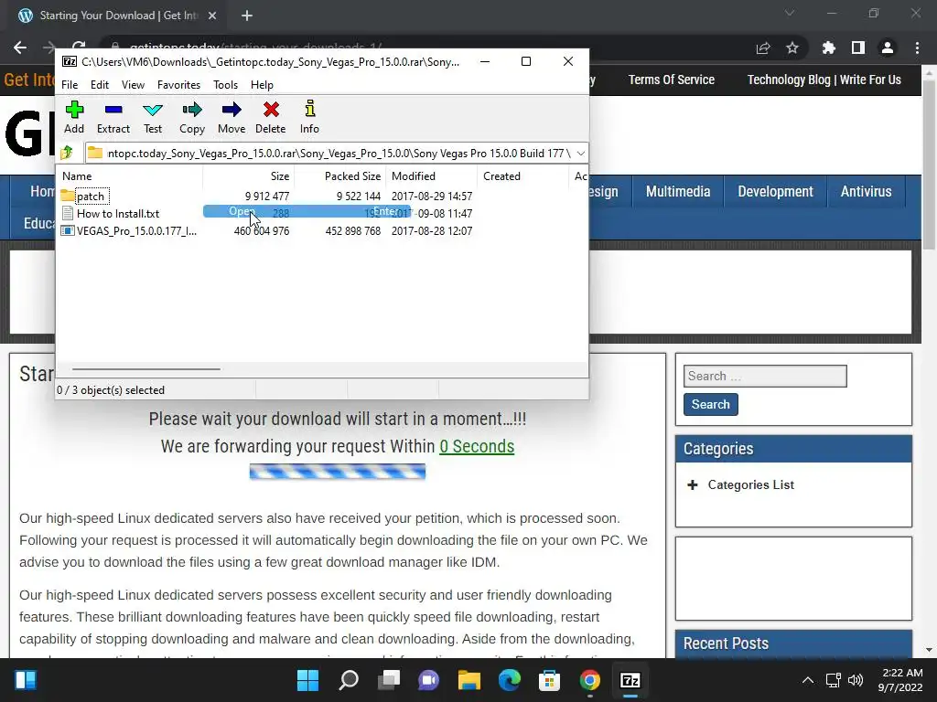Sort by Created column header
The height and width of the screenshot is (702, 937).
(x=522, y=176)
